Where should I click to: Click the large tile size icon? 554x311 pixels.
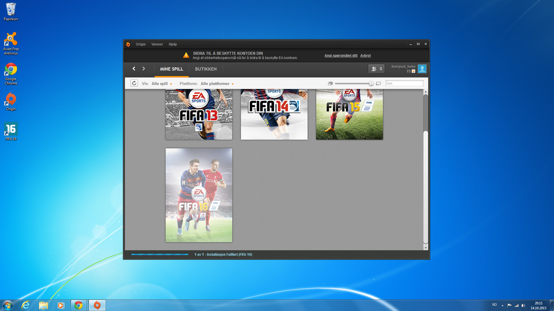378,84
